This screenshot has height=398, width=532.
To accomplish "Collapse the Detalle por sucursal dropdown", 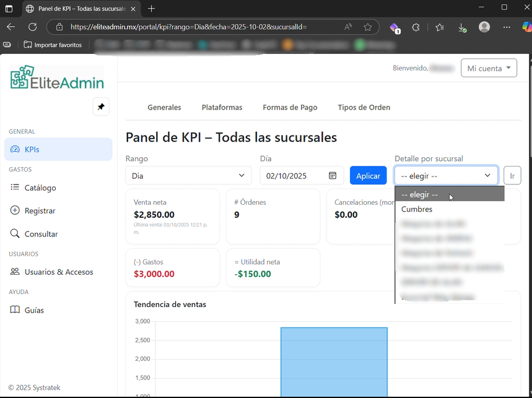I will click(446, 176).
